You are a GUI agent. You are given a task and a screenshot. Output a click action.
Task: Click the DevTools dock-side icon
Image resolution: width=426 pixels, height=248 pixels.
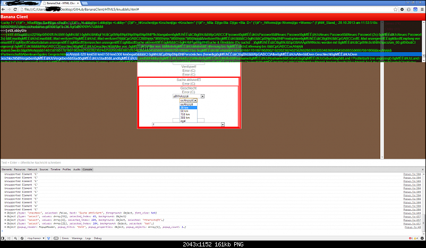tap(3, 238)
